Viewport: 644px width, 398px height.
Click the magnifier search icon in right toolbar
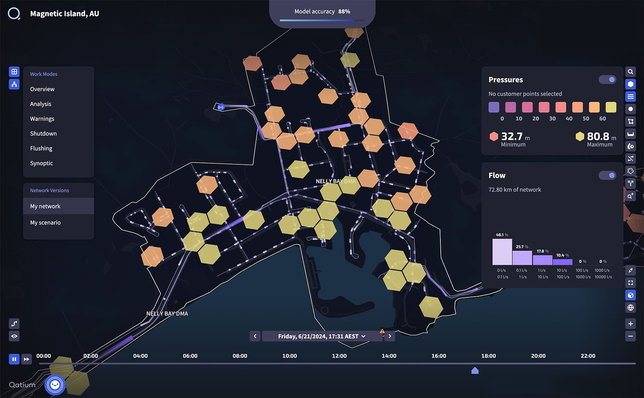click(630, 72)
